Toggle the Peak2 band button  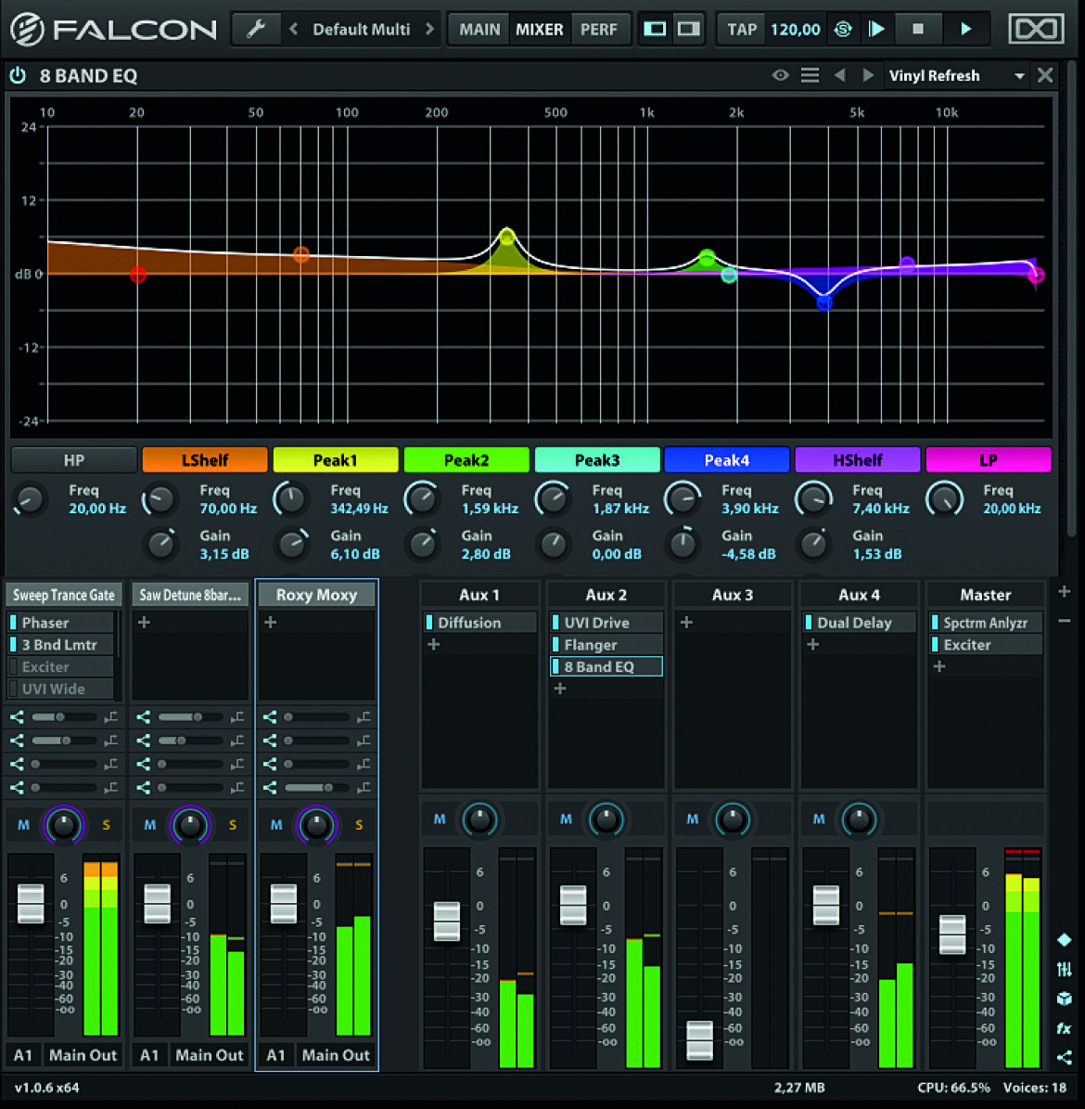pyautogui.click(x=466, y=460)
